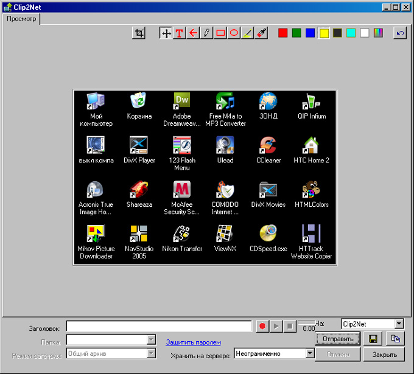Click the Shareaza icon in preview
Screen dimensions: 414x374
click(x=139, y=189)
